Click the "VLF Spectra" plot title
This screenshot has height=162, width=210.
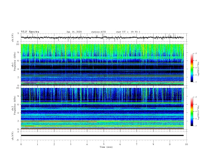click(30, 32)
